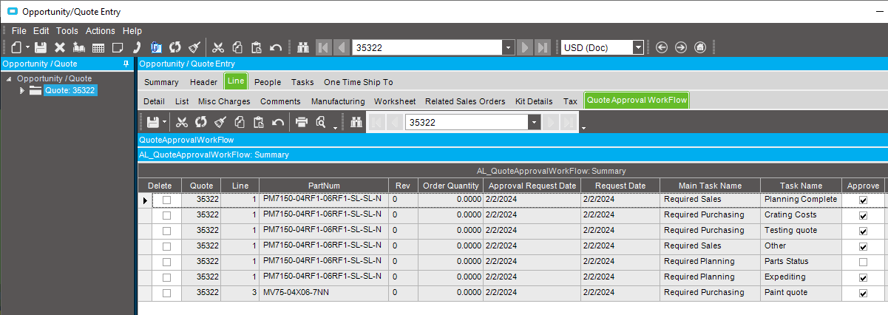Click the Paste clipboard icon in main toolbar
This screenshot has width=888, height=315.
(257, 47)
